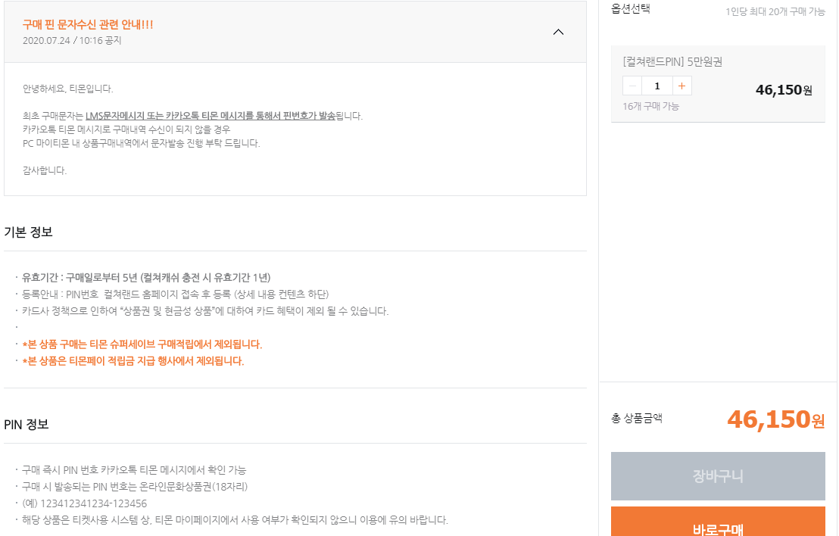839x536 pixels.
Task: Buy now with the 바로구매 button
Action: click(718, 522)
